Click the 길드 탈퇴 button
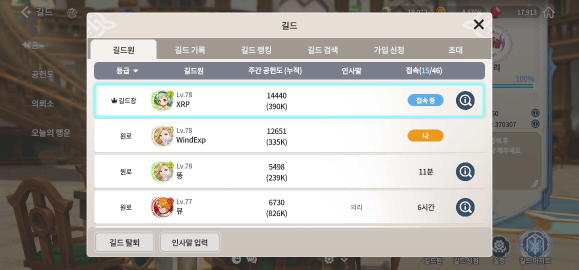The image size is (579, 270). click(x=124, y=242)
